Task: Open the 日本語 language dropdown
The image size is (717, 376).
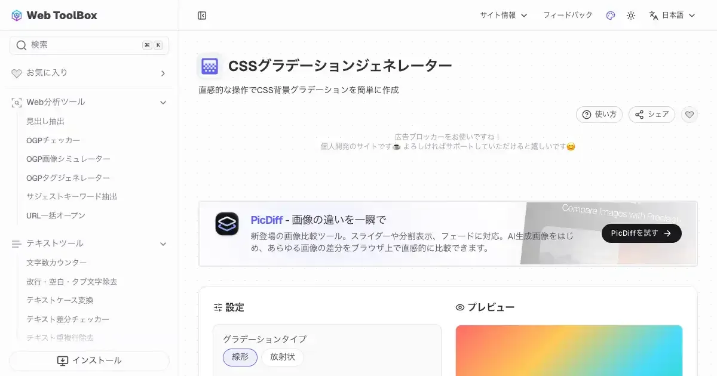Action: point(672,16)
